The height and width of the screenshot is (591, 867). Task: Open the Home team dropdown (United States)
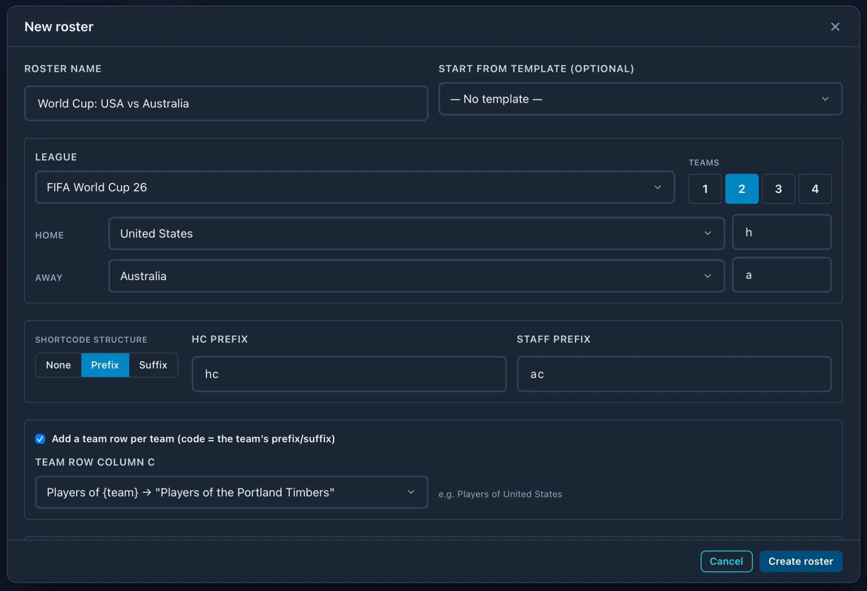coord(416,233)
